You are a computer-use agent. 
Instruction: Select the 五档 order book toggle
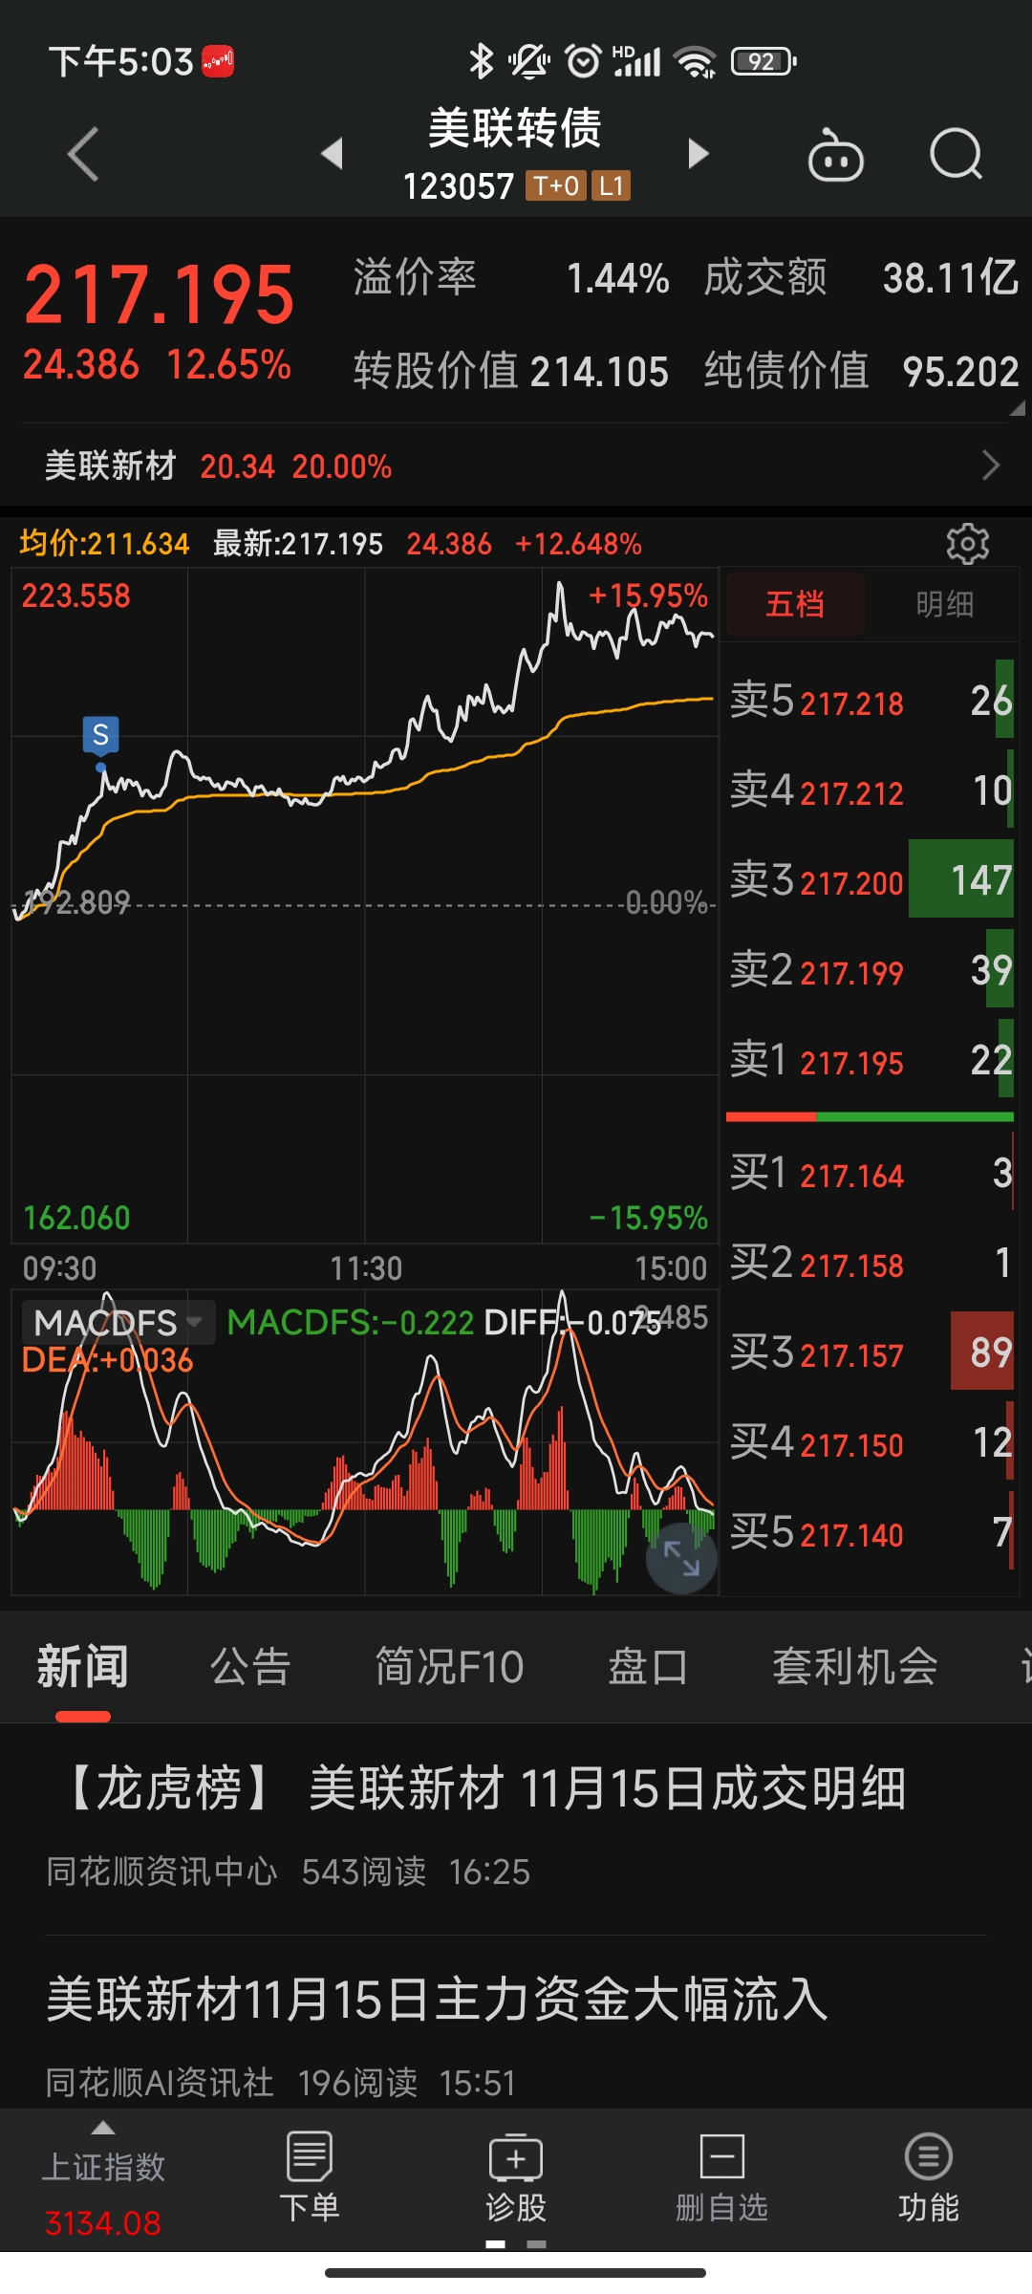coord(795,604)
